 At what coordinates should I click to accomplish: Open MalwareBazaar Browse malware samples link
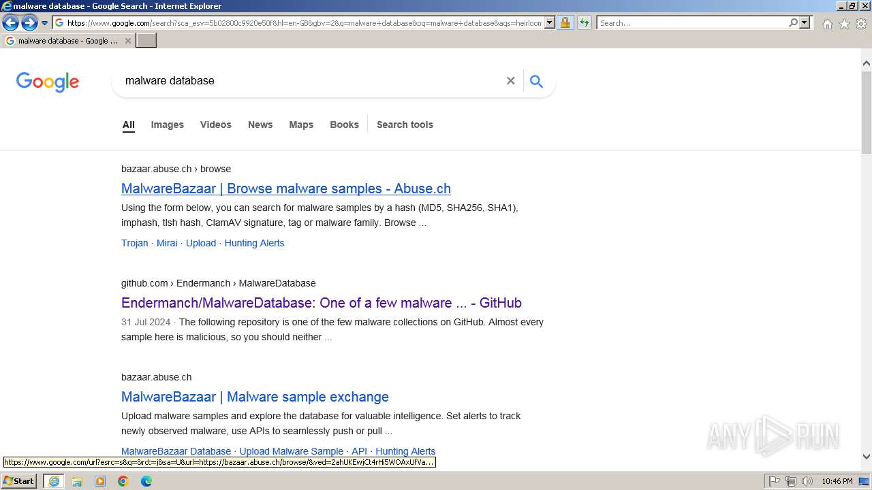pyautogui.click(x=286, y=189)
